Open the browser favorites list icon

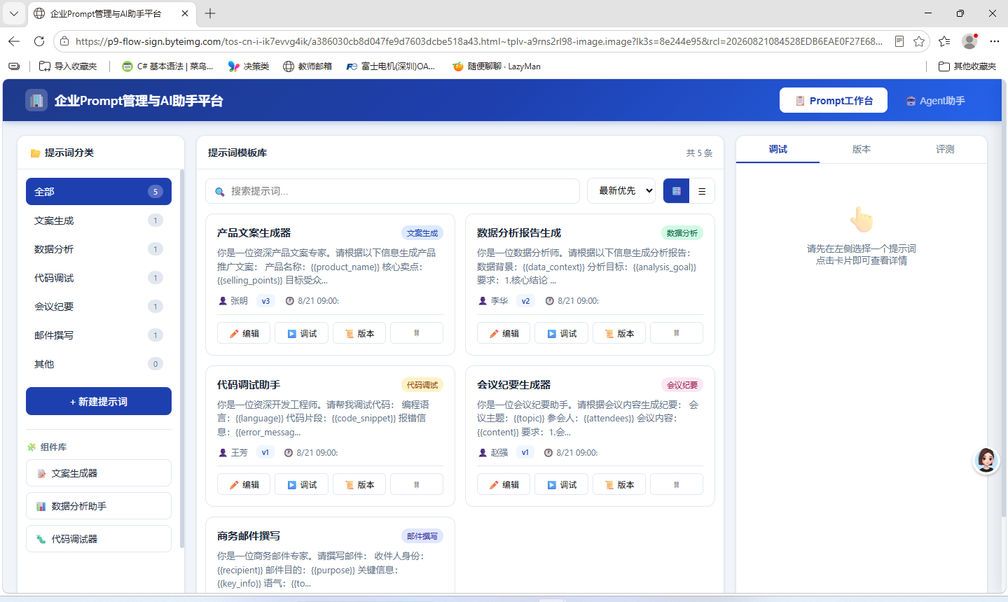coord(944,41)
